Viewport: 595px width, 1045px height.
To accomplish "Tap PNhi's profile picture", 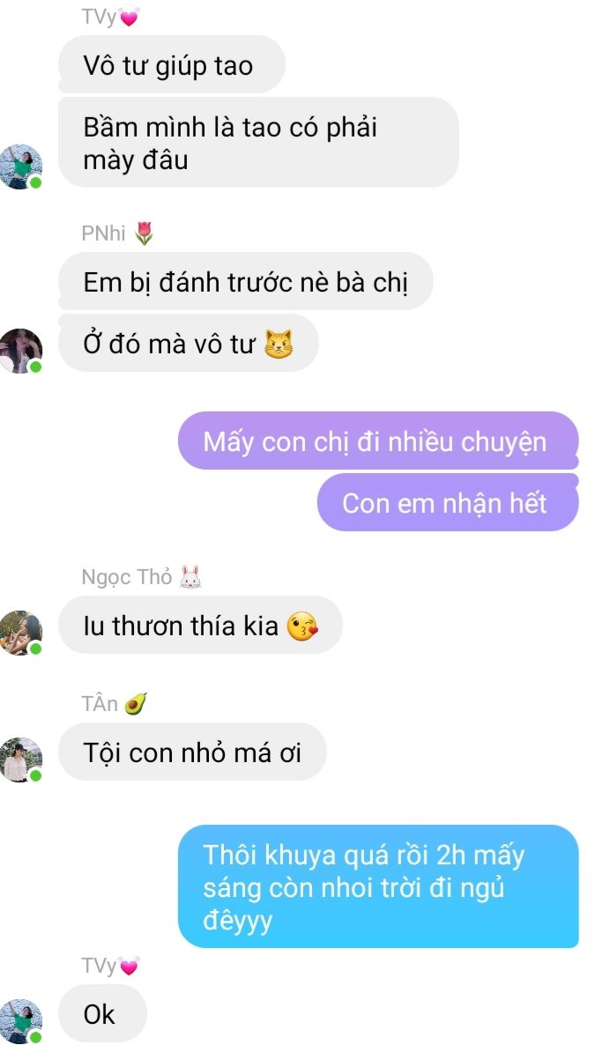I will [x=20, y=351].
